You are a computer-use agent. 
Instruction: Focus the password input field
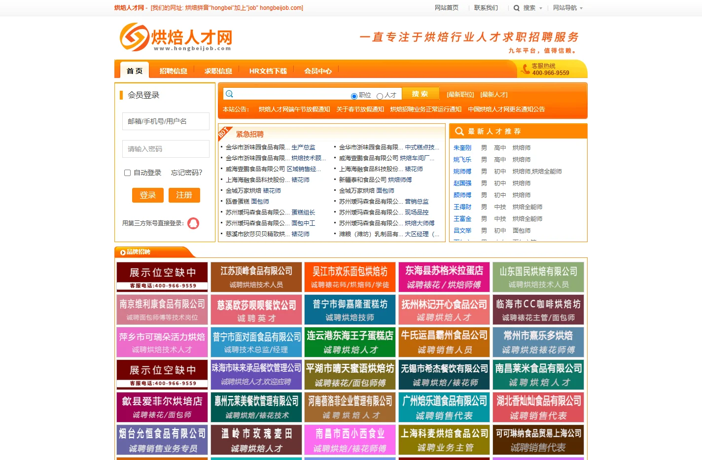166,149
